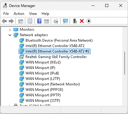Open the View menu
Viewport: 128px width, 114px height.
click(x=33, y=14)
